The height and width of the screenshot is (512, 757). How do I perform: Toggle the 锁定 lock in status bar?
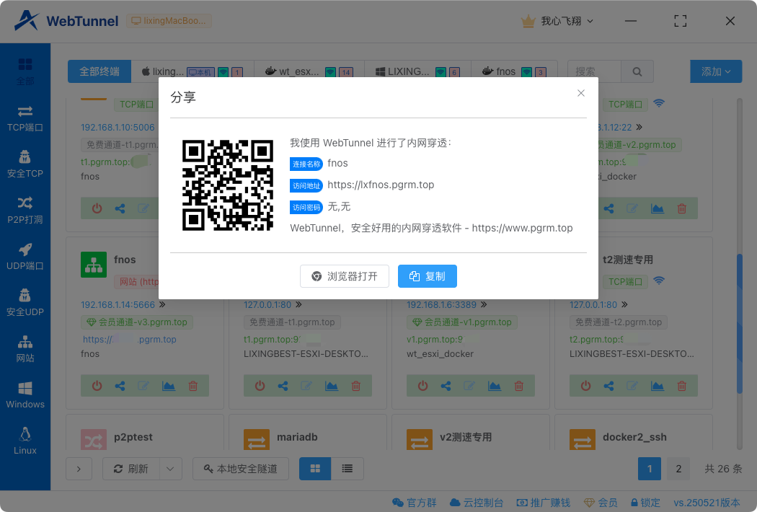645,503
